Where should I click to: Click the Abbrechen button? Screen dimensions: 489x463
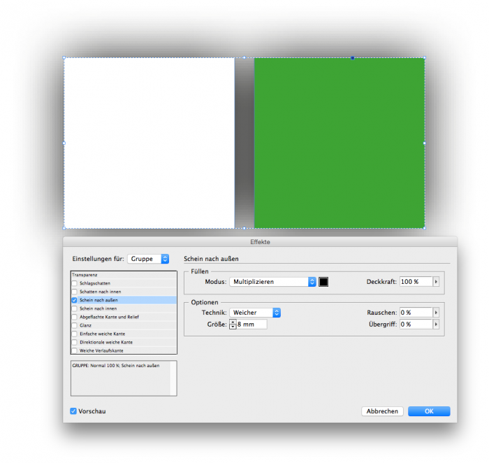382,411
